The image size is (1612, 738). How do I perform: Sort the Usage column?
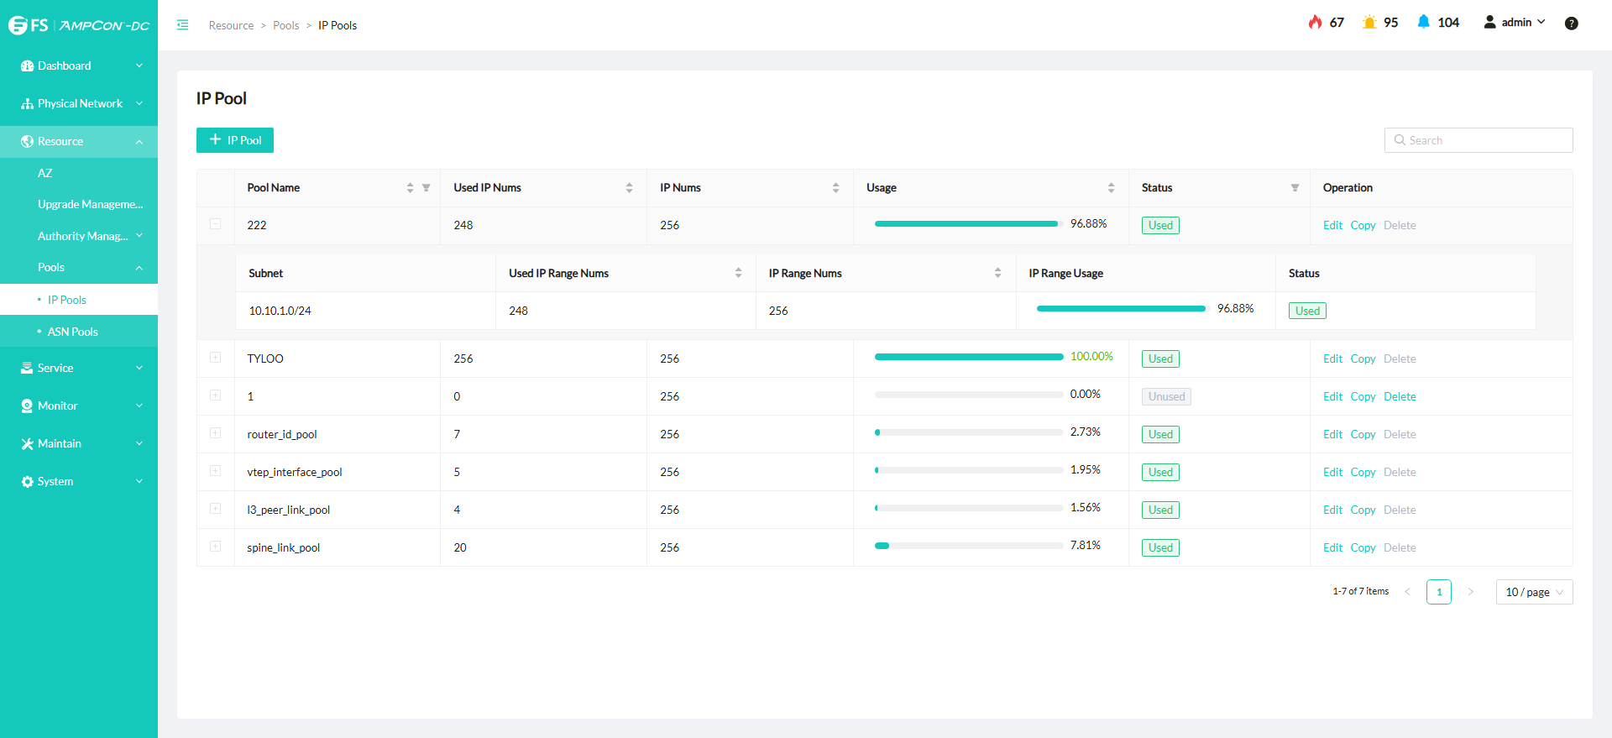pyautogui.click(x=1111, y=188)
